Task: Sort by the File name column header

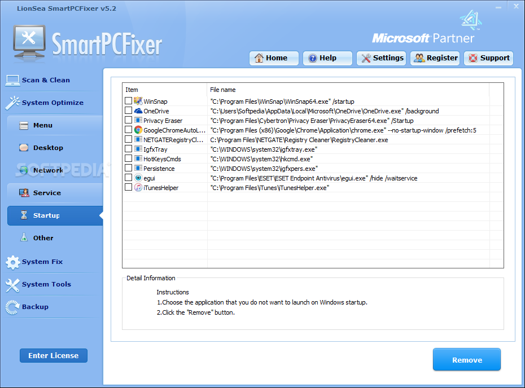Action: pyautogui.click(x=348, y=90)
